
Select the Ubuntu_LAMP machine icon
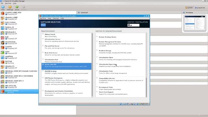pyautogui.click(x=2, y=18)
